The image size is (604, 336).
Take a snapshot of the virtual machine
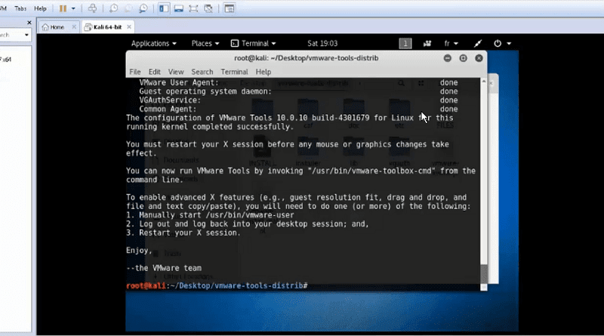113,8
